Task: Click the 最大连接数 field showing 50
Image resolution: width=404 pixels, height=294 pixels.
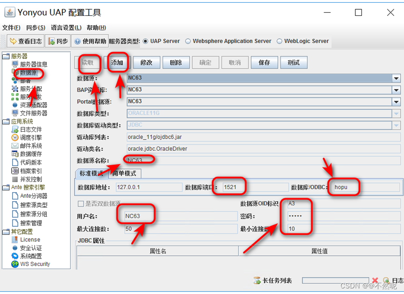Action: tap(181, 229)
